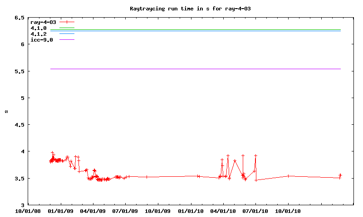Click the y-axis label 's'
The height and width of the screenshot is (217, 363).
pos(6,111)
